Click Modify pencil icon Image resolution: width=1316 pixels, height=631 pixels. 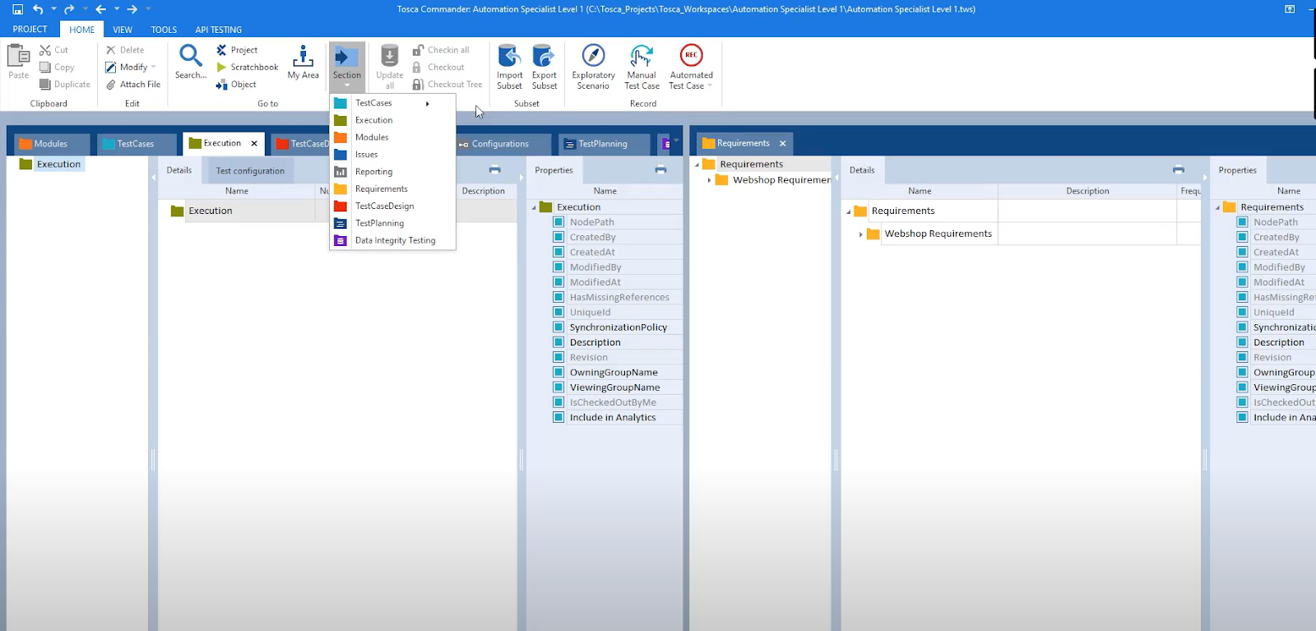pyautogui.click(x=111, y=67)
